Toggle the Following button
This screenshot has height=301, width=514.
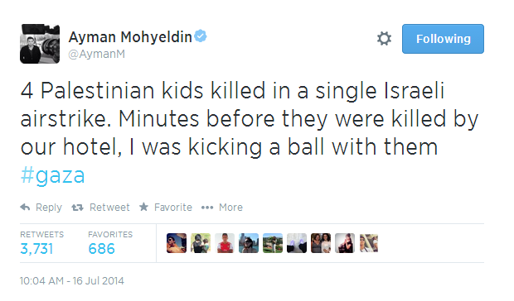pyautogui.click(x=443, y=39)
